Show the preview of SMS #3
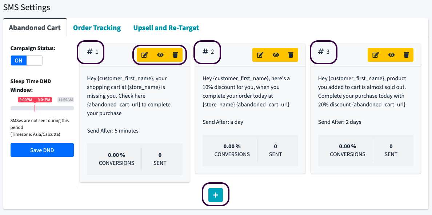Screen dimensions: 432x215 [x=391, y=55]
